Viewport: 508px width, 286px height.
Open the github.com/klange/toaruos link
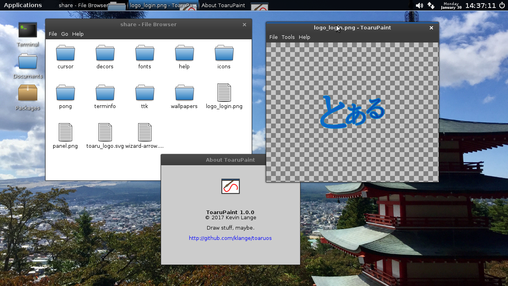pos(230,238)
